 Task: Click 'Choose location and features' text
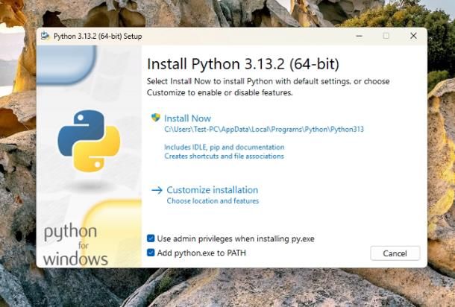(x=213, y=201)
